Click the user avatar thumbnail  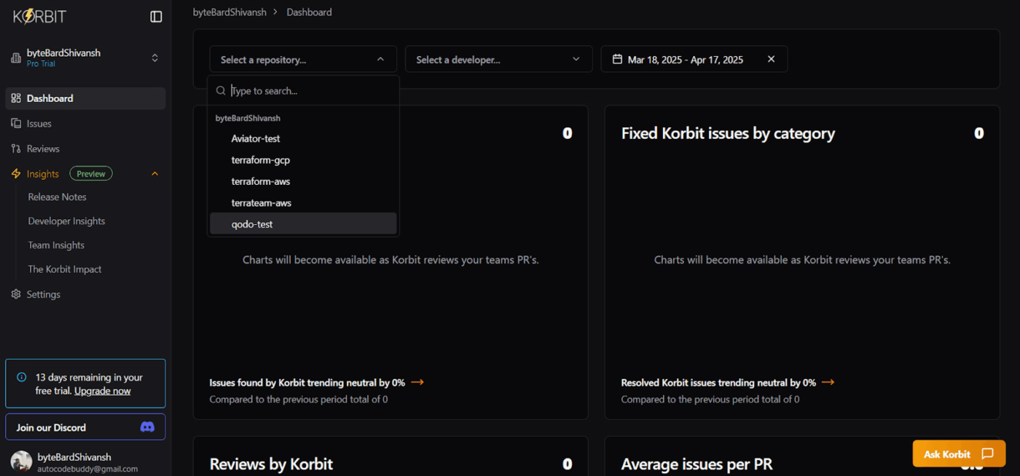tap(21, 461)
